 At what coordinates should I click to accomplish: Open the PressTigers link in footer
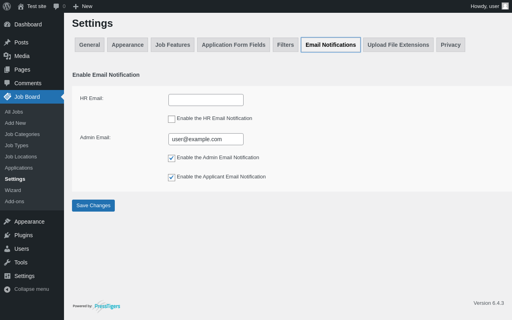click(107, 306)
